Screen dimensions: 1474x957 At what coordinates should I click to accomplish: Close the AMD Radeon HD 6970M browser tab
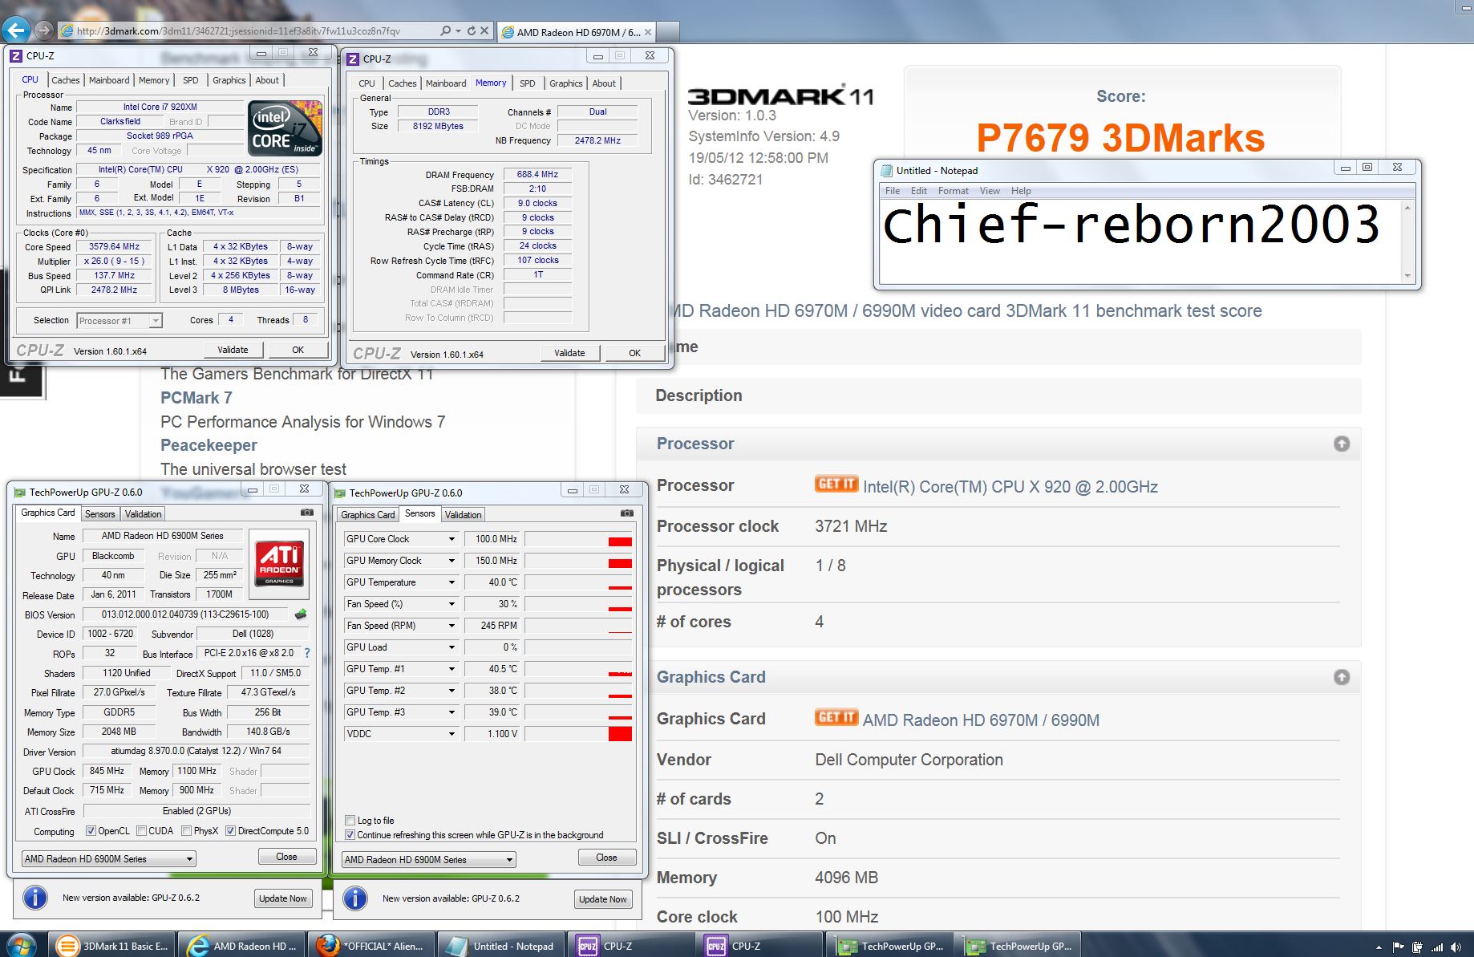(x=648, y=32)
